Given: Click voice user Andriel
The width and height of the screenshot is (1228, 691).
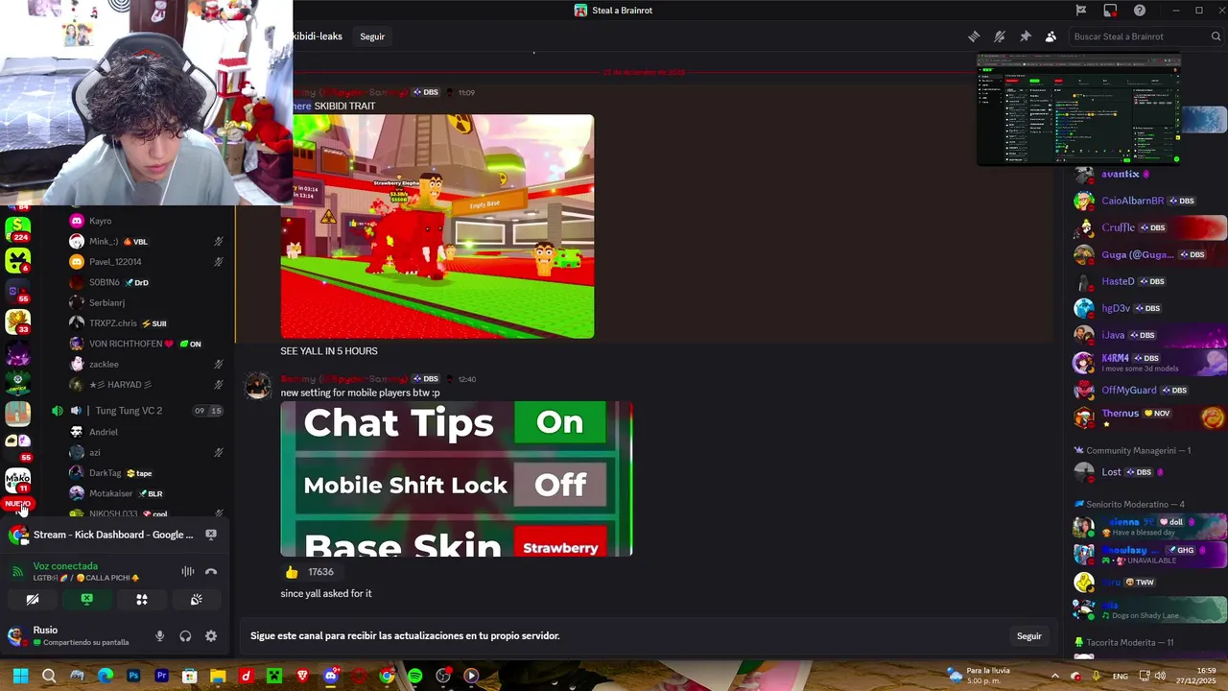Looking at the screenshot, I should coord(104,432).
